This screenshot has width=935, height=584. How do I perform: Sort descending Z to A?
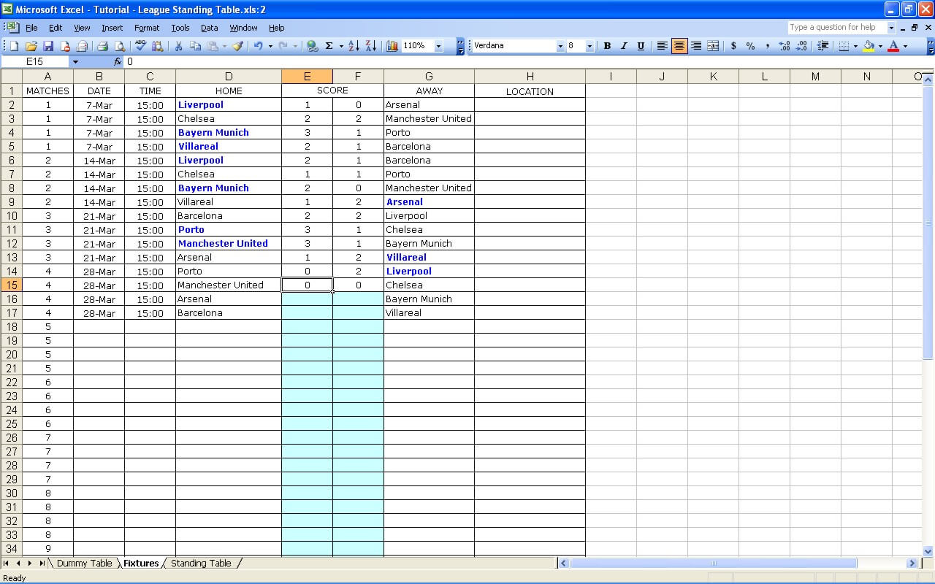pyautogui.click(x=370, y=46)
